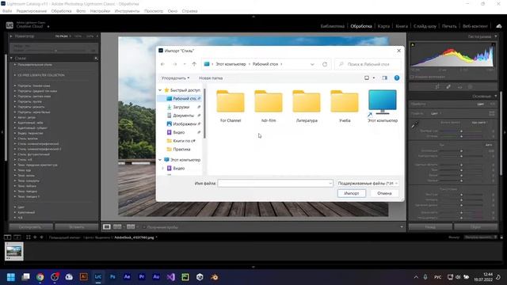Collapse the Быстрый доступ tree node
Screen dimensions: 507x285
point(160,90)
